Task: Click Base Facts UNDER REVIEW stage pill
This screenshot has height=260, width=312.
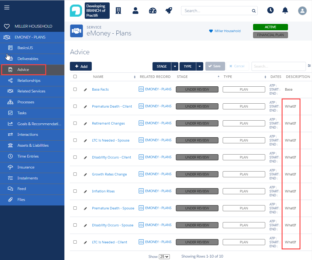Action: click(197, 89)
